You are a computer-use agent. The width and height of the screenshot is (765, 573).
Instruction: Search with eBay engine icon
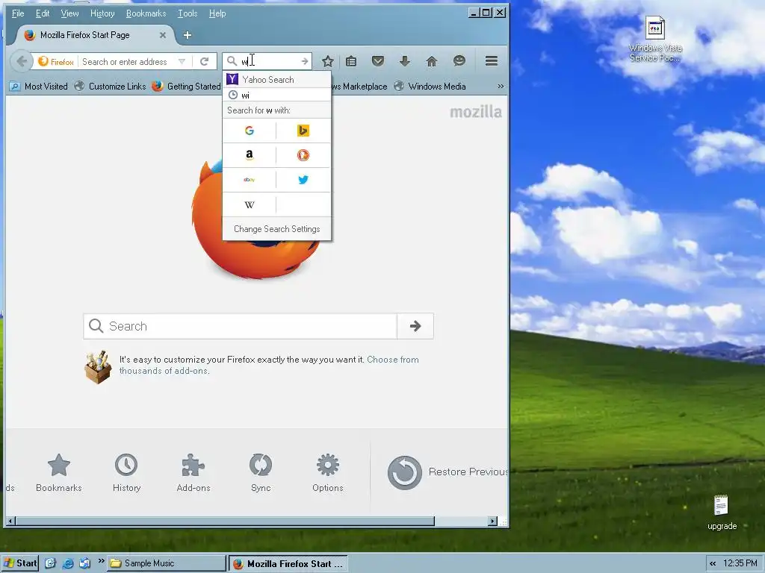[250, 180]
